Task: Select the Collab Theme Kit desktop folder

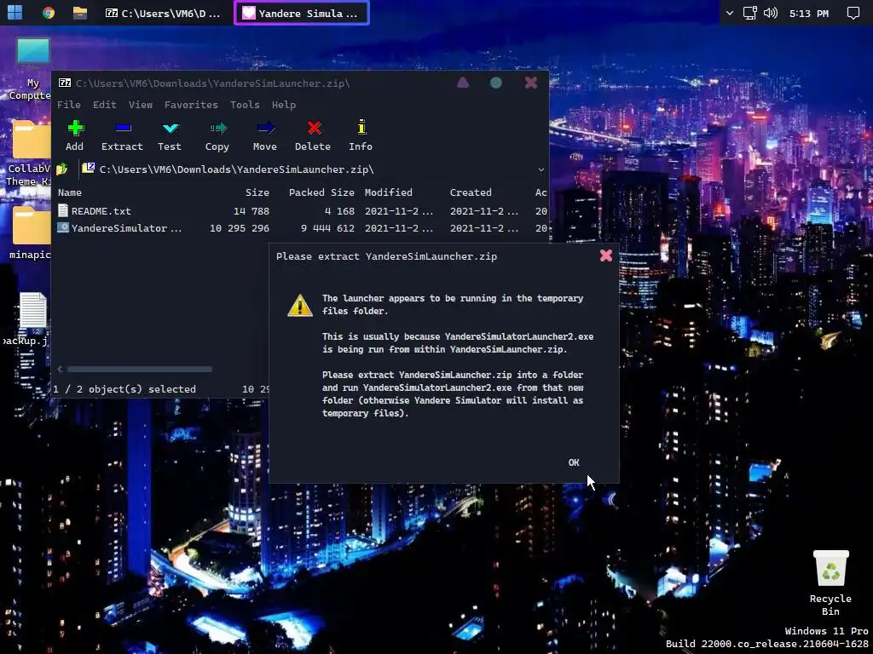Action: coord(29,153)
